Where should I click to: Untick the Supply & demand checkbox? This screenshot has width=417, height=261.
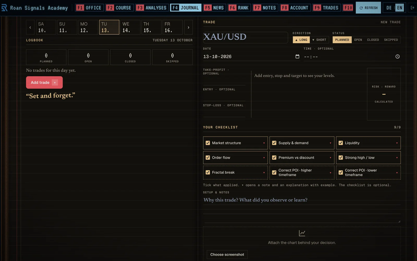click(x=274, y=143)
